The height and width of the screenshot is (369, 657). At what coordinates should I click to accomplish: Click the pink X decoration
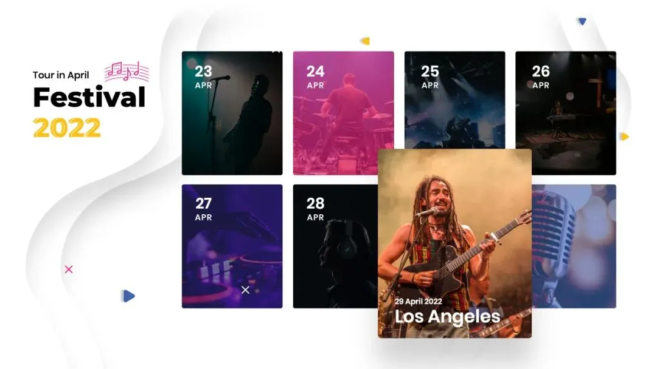coord(69,269)
